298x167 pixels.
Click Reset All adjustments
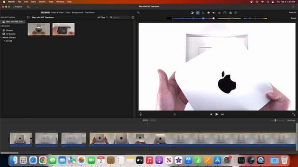(292, 13)
